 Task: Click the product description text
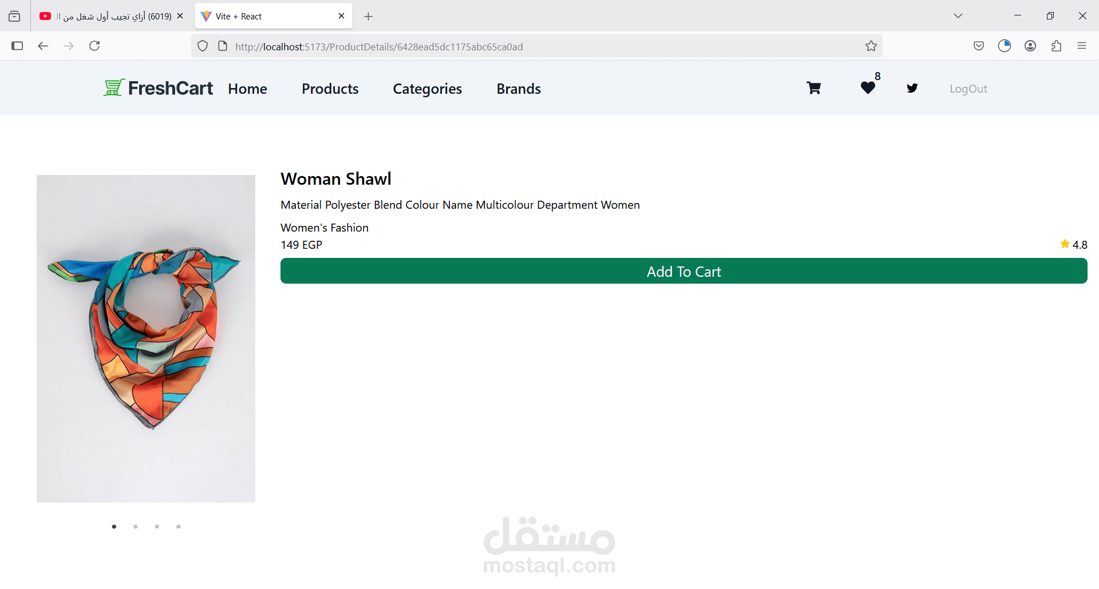[x=460, y=205]
